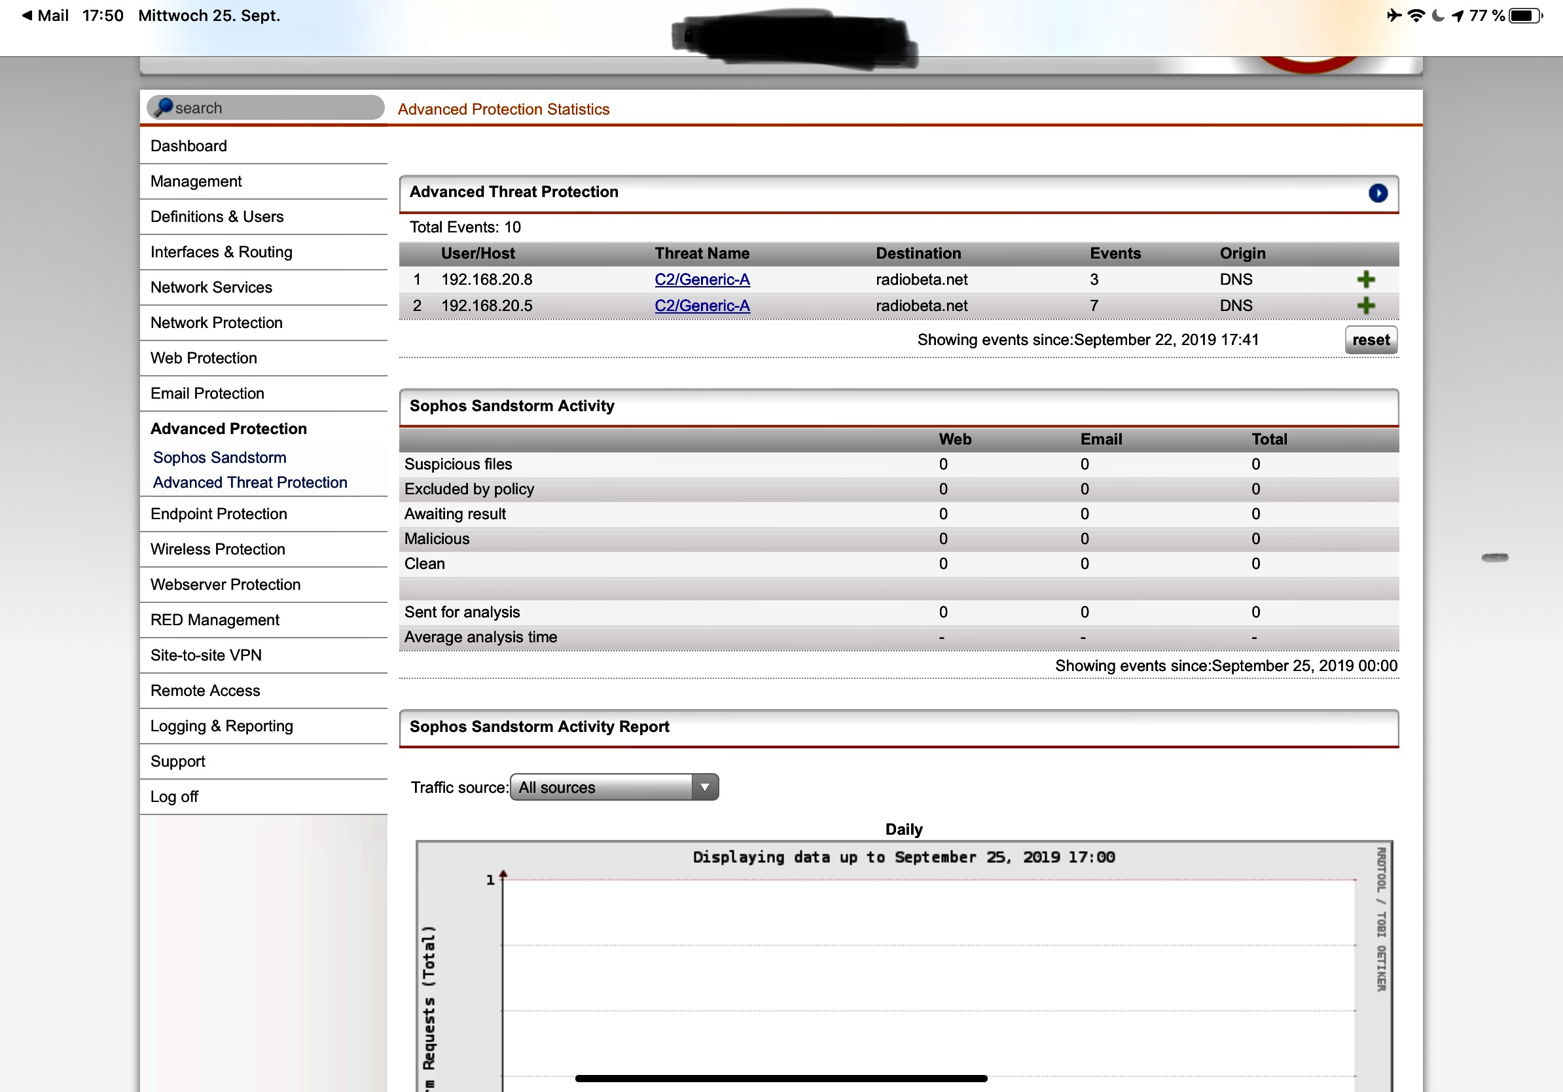Viewport: 1563px width, 1092px height.
Task: Open first C2/Generic-A threat link
Action: click(x=702, y=280)
